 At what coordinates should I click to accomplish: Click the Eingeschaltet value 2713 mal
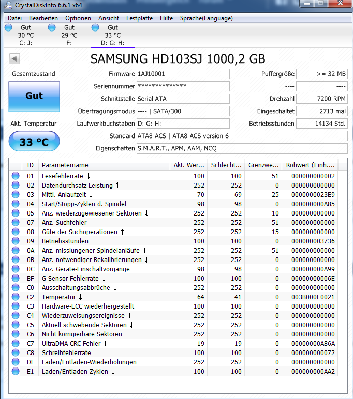coord(321,111)
